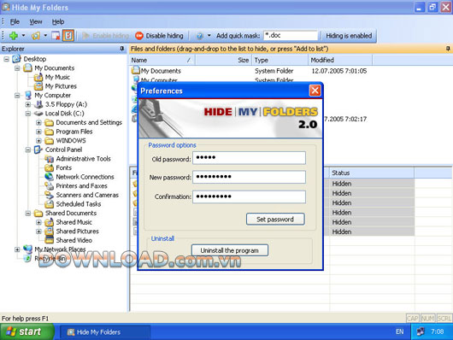Click the Shared Video folder icon

(49, 240)
